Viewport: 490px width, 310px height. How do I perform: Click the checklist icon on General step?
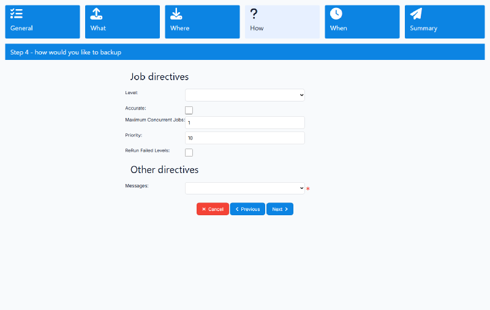pos(17,13)
